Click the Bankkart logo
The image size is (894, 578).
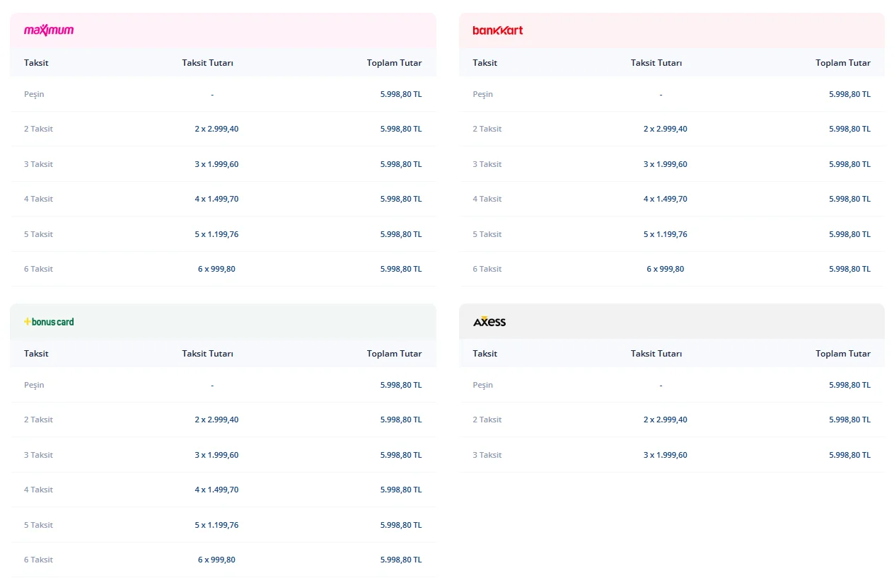pos(497,30)
